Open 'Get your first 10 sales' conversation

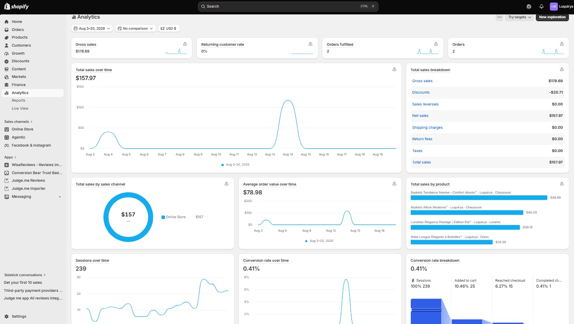click(23, 282)
